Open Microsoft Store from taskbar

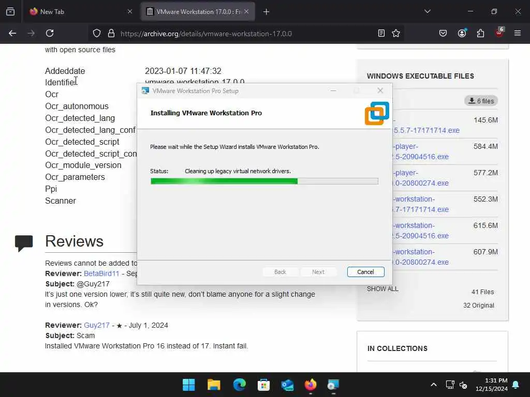(263, 385)
